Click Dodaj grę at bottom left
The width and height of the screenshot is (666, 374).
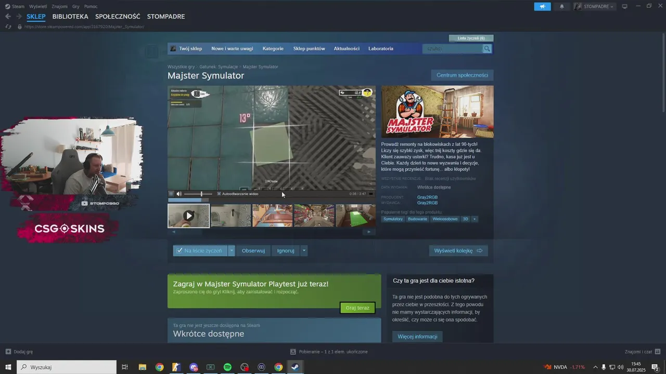click(19, 352)
